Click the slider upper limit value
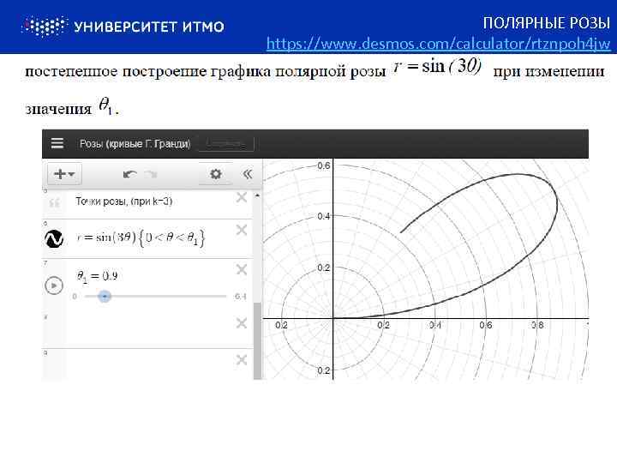 tap(241, 297)
